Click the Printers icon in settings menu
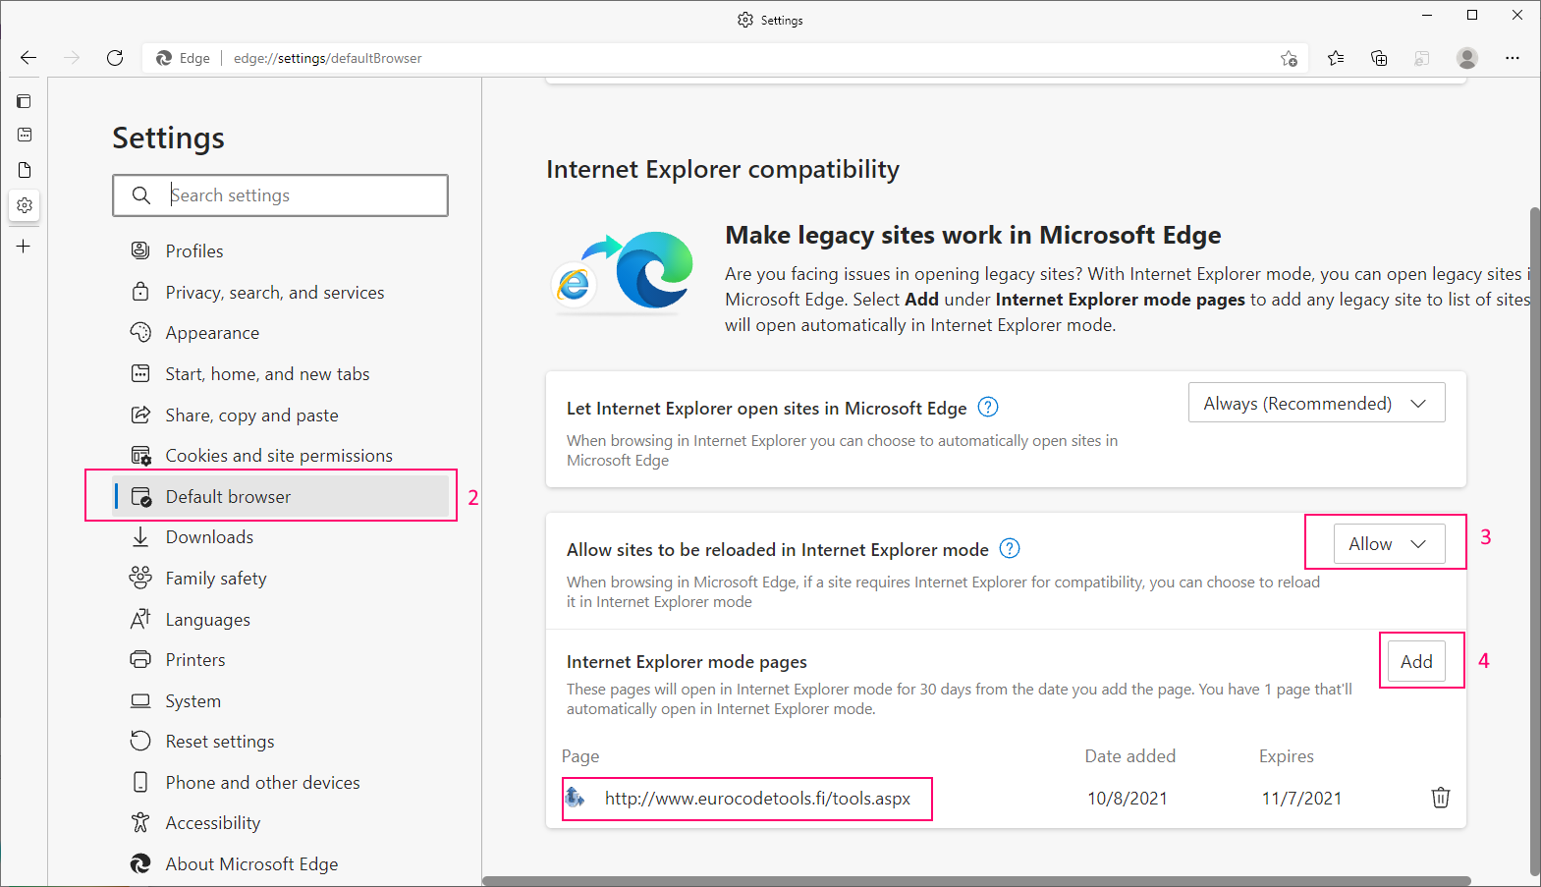The image size is (1541, 887). pos(140,659)
